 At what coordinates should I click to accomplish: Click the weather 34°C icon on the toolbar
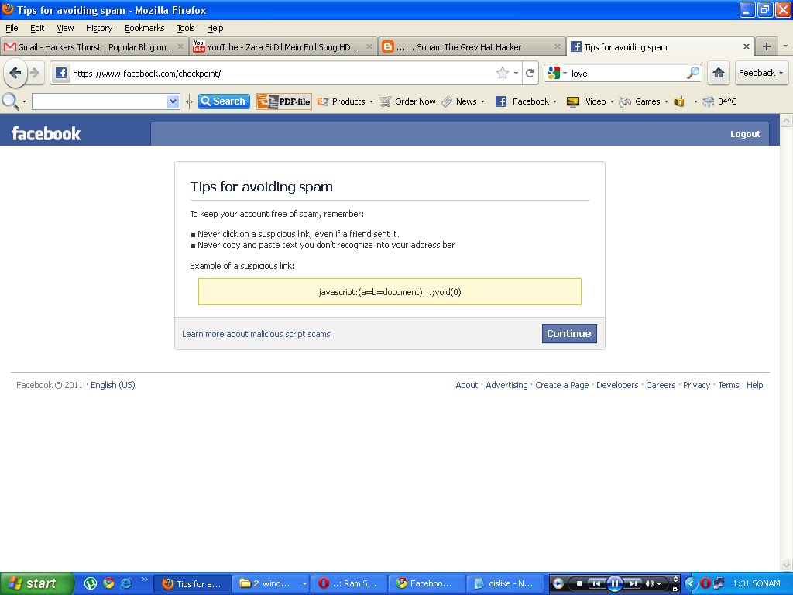(x=708, y=101)
